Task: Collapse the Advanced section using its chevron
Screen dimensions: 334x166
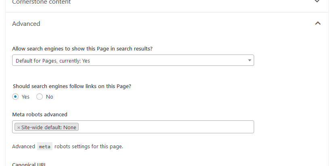Action: tap(317, 23)
